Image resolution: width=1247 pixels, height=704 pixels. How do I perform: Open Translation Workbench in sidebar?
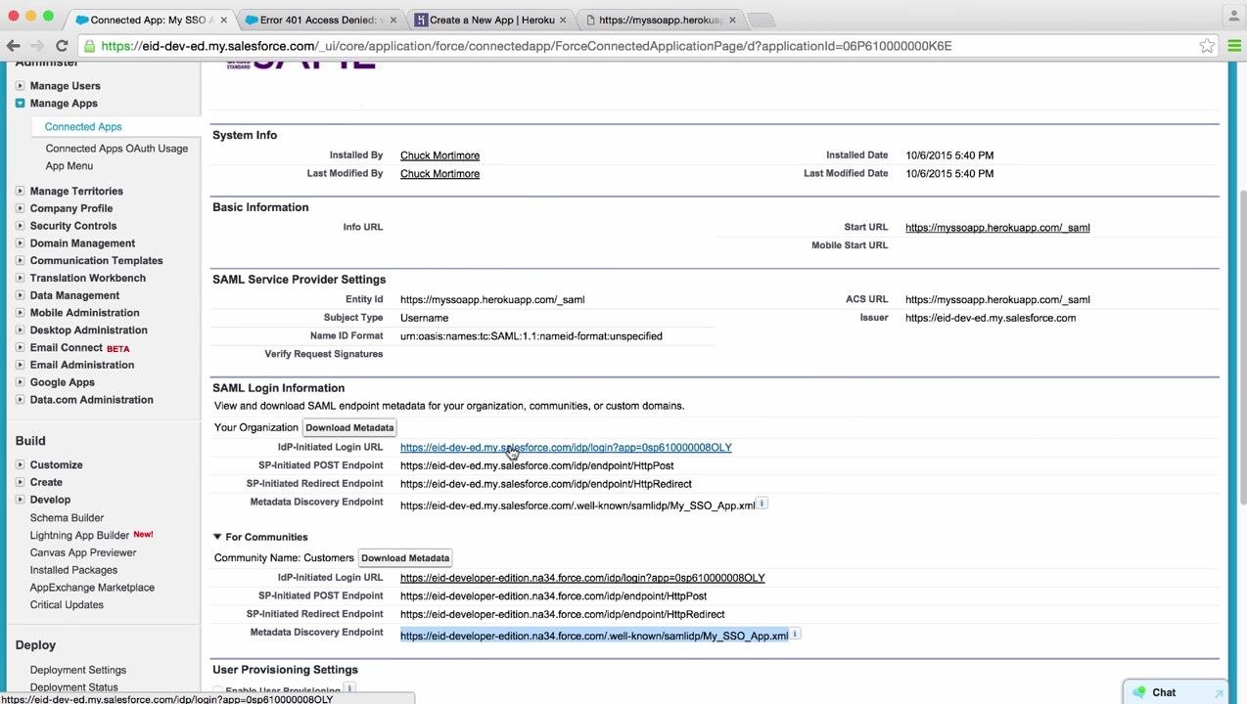pyautogui.click(x=88, y=279)
